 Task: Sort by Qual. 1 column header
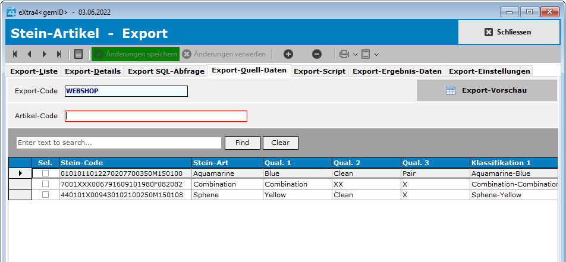[297, 163]
